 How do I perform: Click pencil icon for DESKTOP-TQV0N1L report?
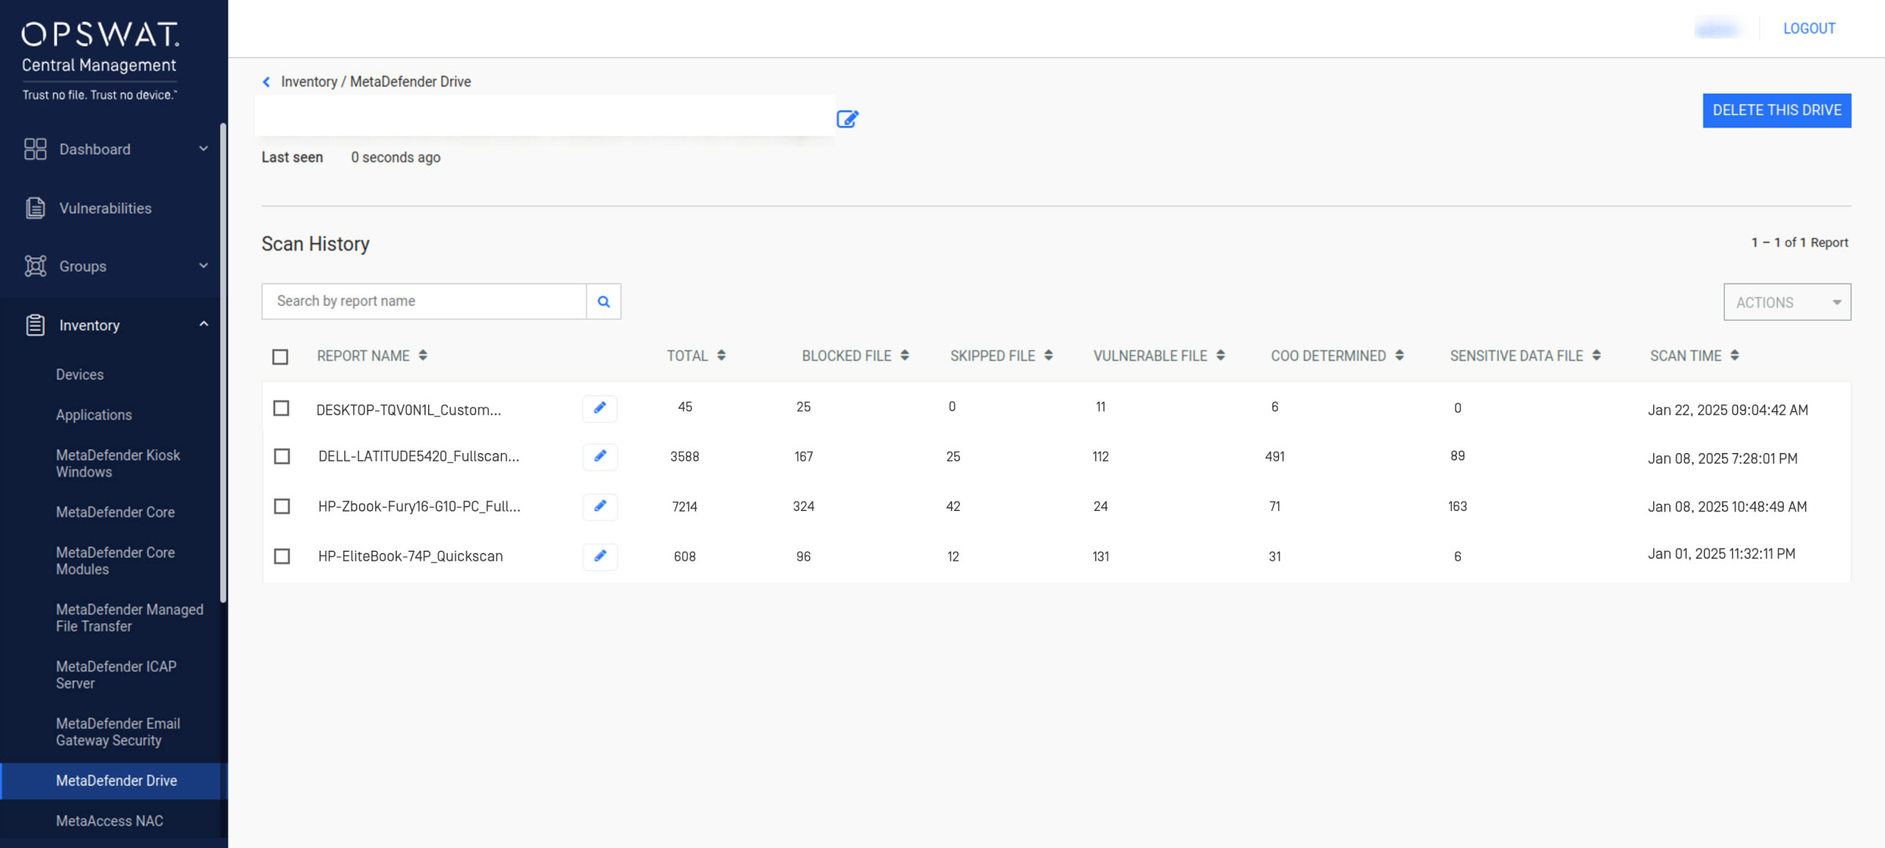pyautogui.click(x=600, y=408)
